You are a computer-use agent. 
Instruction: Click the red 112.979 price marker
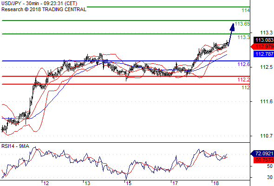(262, 46)
